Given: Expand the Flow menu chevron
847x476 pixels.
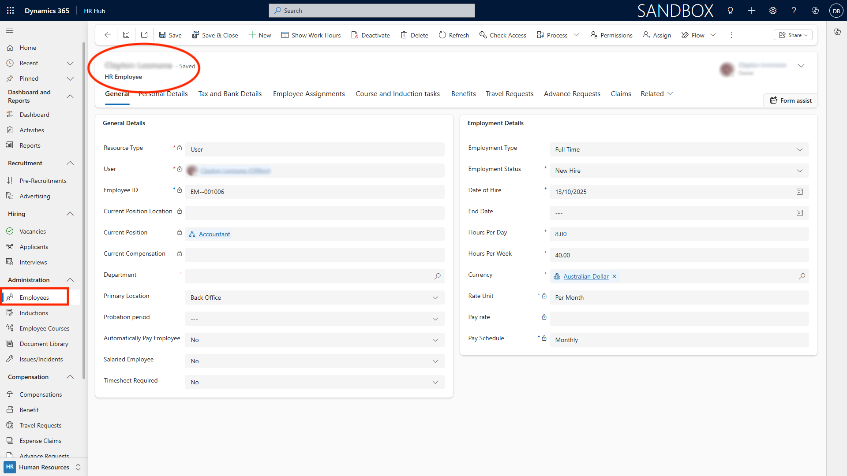Looking at the screenshot, I should tap(713, 35).
